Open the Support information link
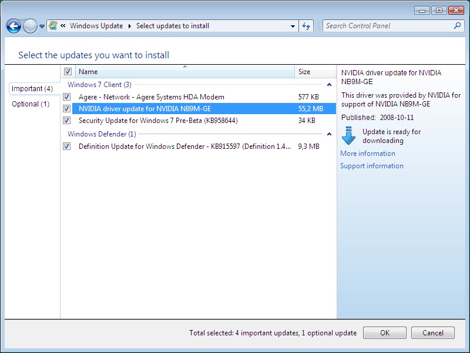This screenshot has width=470, height=353. pyautogui.click(x=372, y=166)
